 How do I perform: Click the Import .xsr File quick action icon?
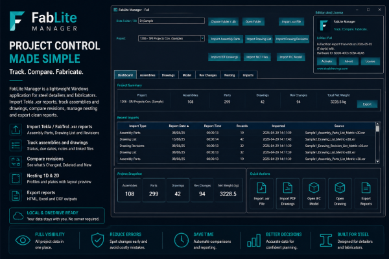click(261, 188)
